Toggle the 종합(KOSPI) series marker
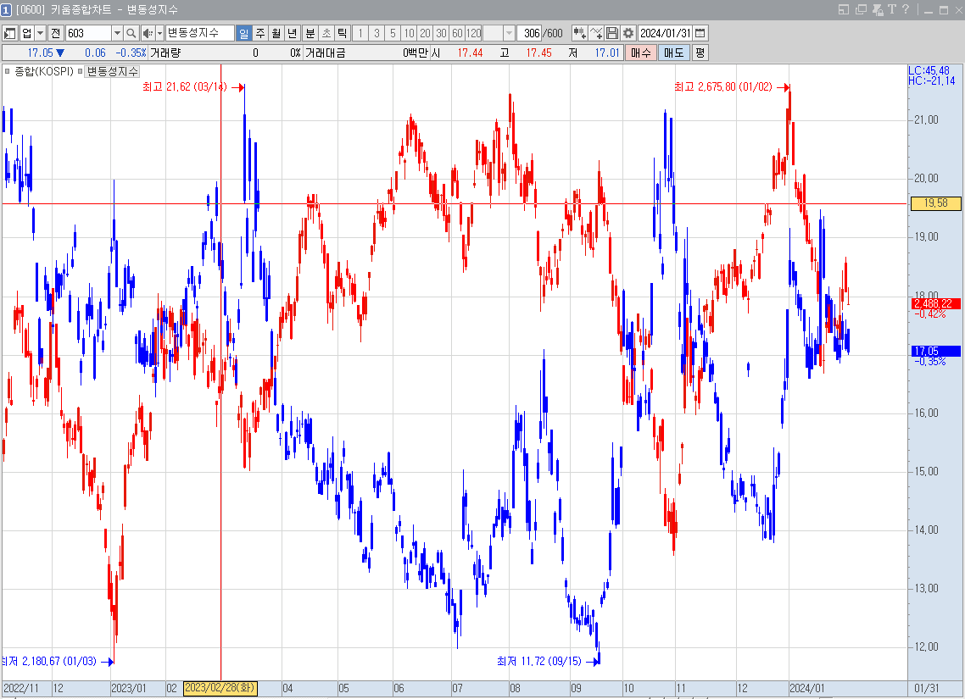Screen dimensions: 965x699 click(x=8, y=71)
